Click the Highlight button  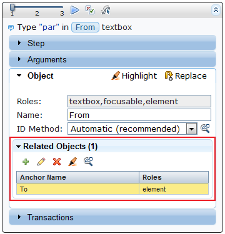(x=134, y=76)
